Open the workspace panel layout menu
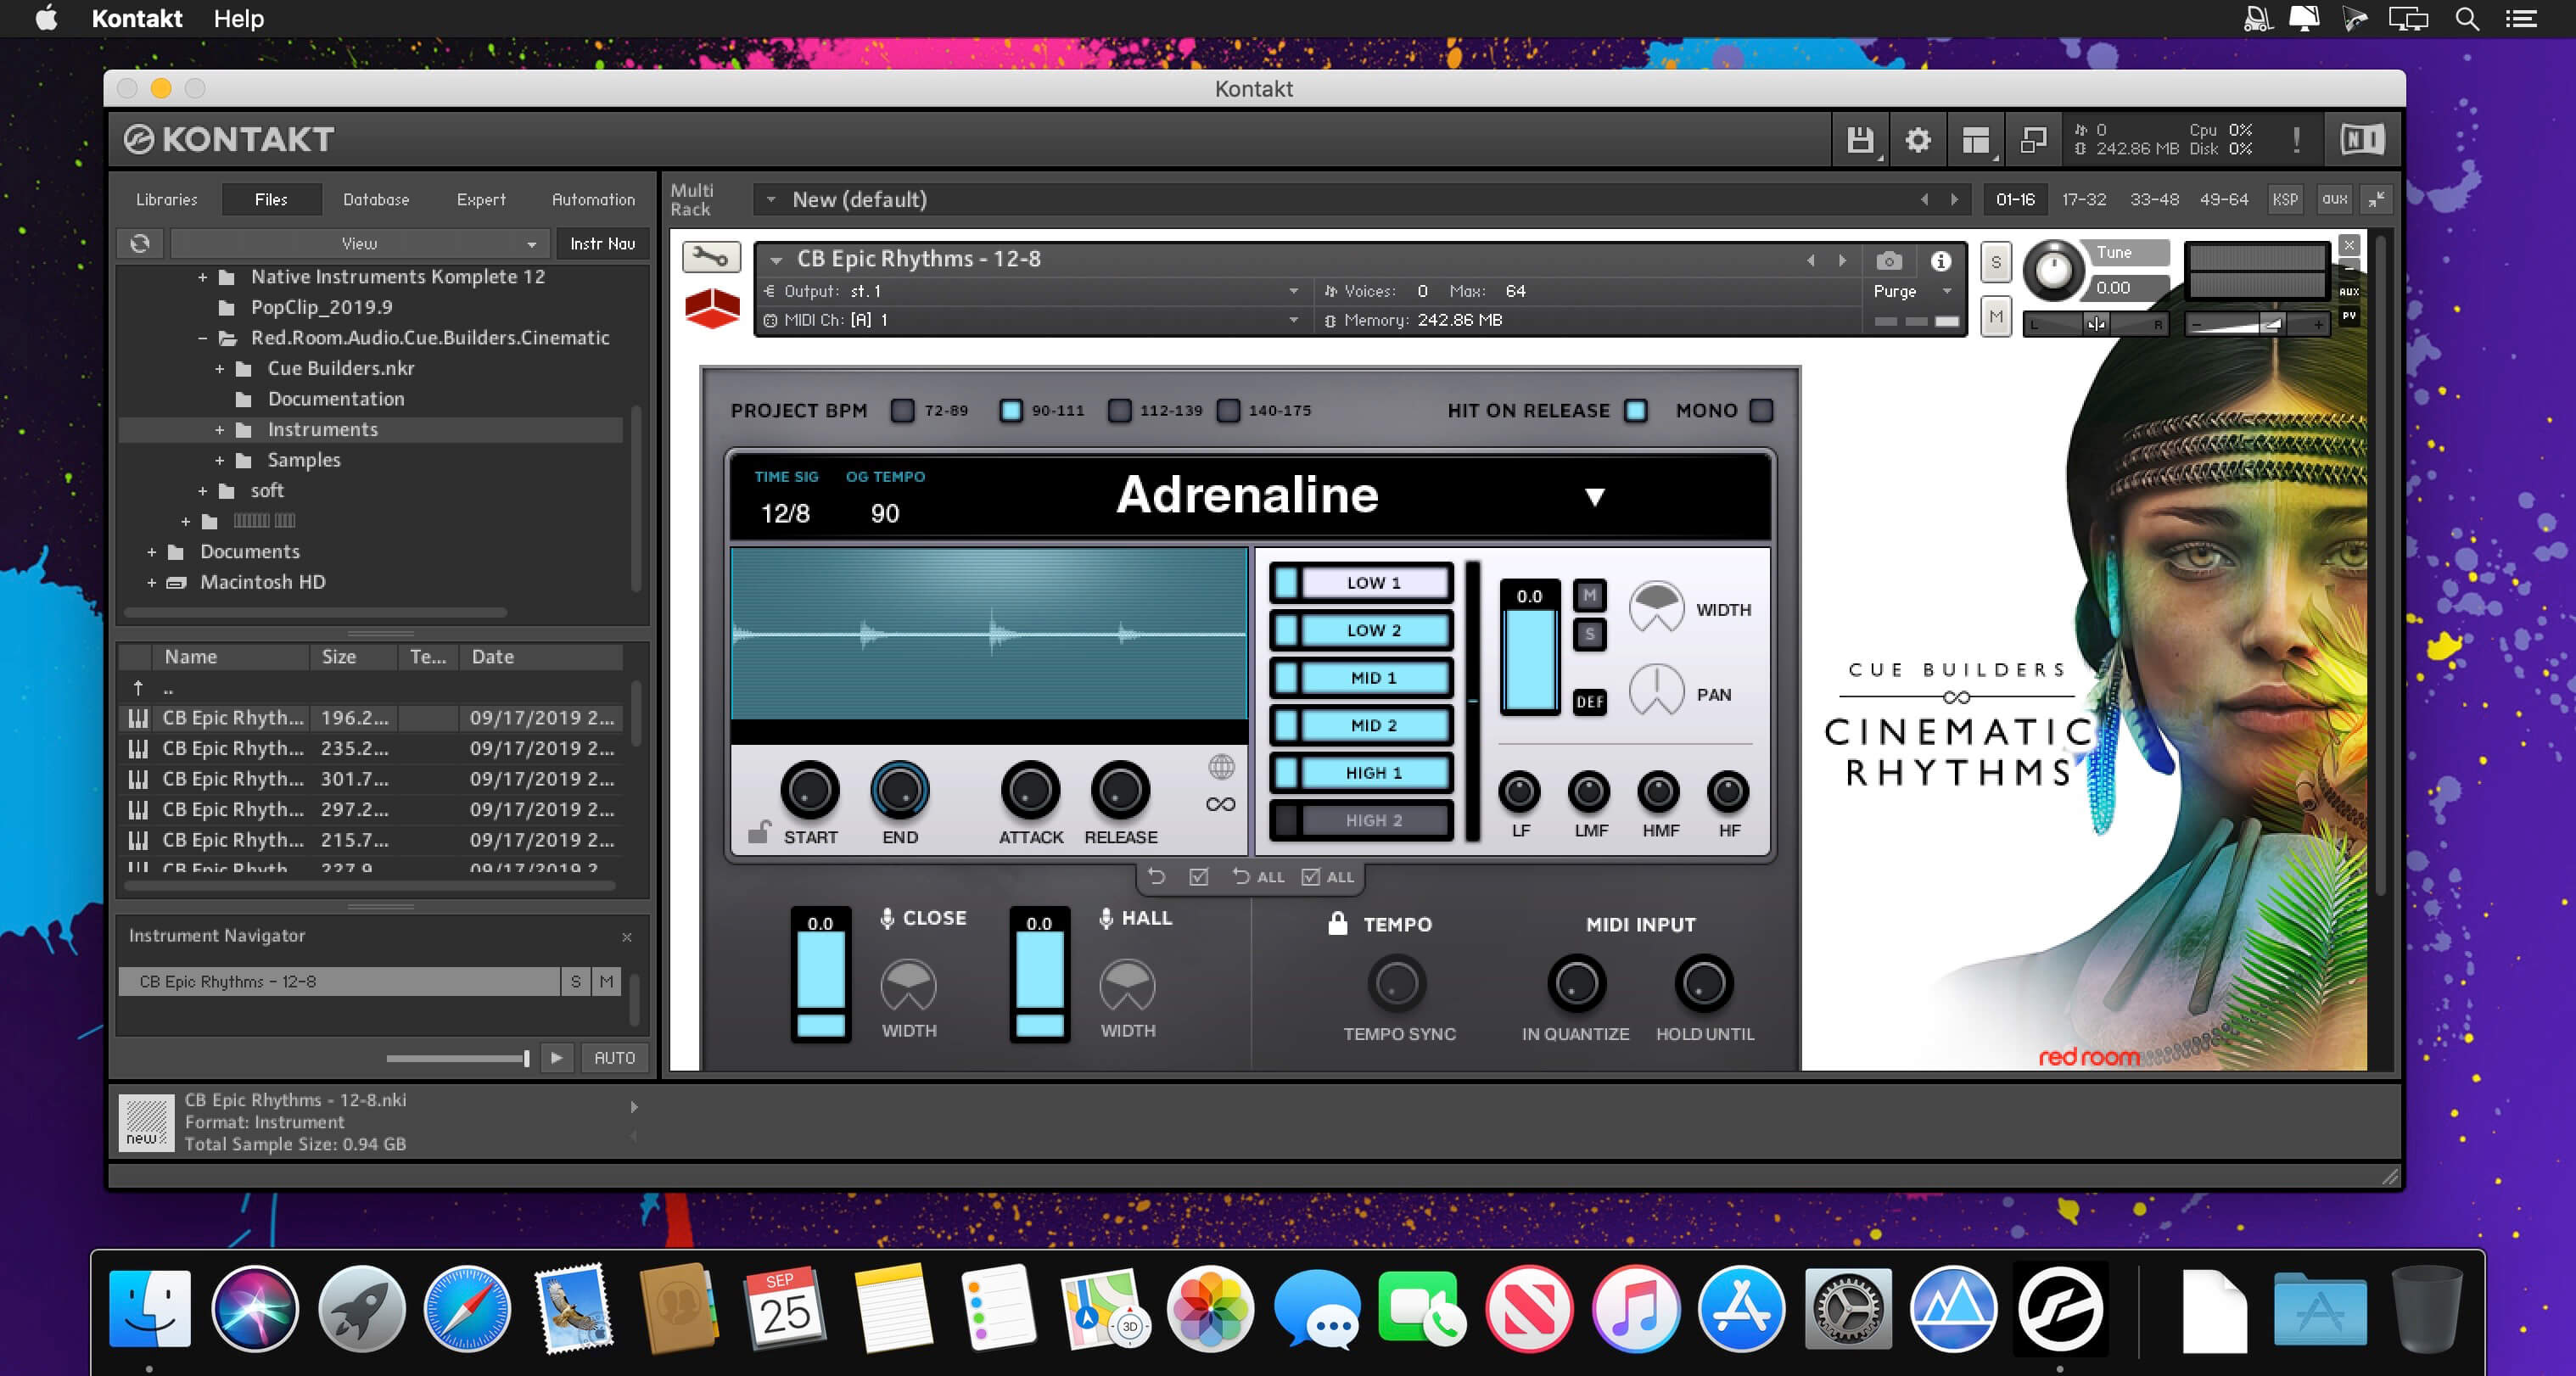The width and height of the screenshot is (2576, 1376). (1975, 140)
